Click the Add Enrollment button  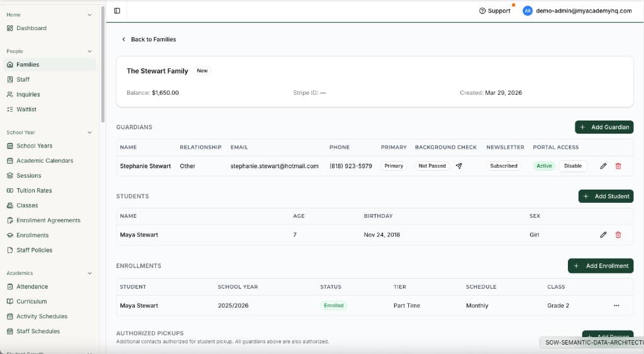click(x=601, y=266)
